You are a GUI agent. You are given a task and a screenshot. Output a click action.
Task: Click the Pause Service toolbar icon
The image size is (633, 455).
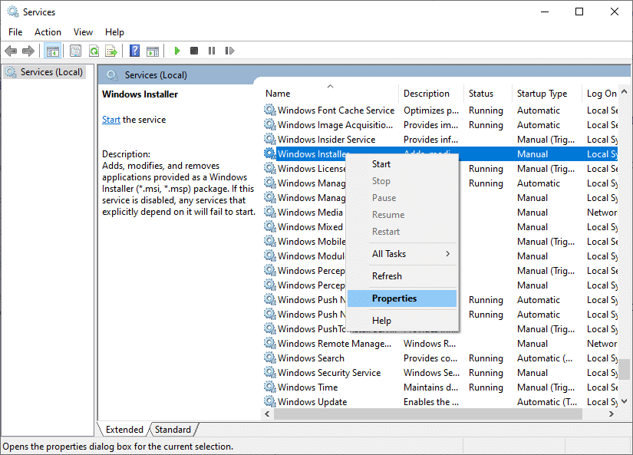212,51
